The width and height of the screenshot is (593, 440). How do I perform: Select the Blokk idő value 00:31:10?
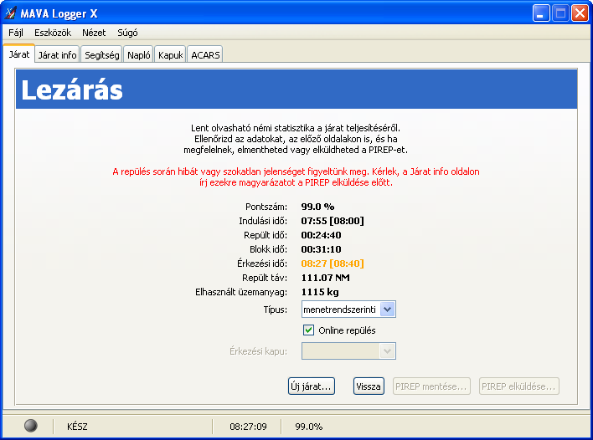tap(321, 249)
